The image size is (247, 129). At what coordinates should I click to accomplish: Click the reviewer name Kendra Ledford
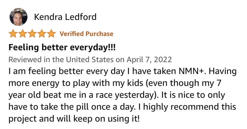[x=65, y=17]
